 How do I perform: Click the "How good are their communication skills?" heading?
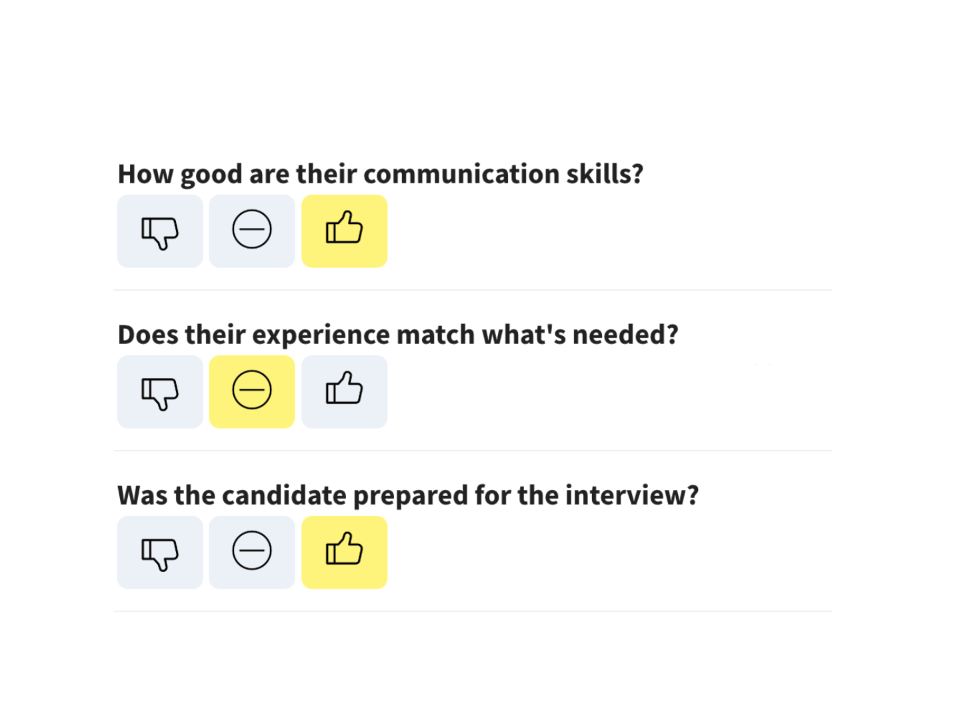381,174
